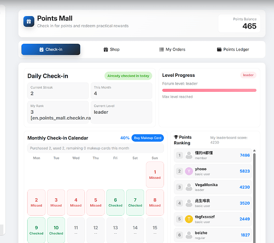Click the scroll-up arrow of ranking list

click(254, 151)
